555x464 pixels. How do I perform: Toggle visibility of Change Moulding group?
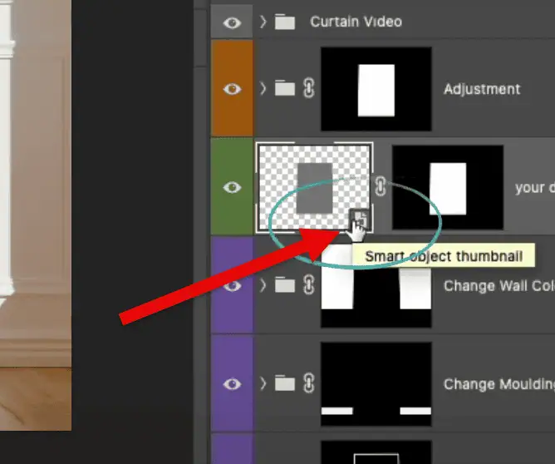point(232,383)
